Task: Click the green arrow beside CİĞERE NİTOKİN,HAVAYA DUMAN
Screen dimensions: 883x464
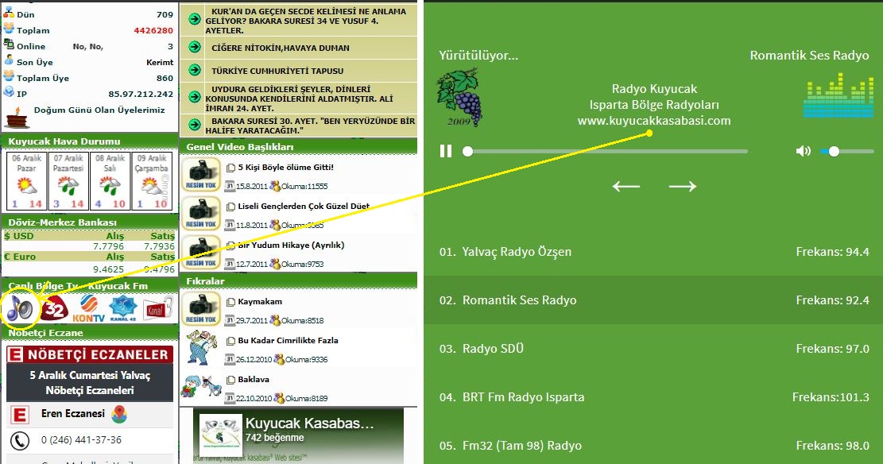Action: [195, 48]
